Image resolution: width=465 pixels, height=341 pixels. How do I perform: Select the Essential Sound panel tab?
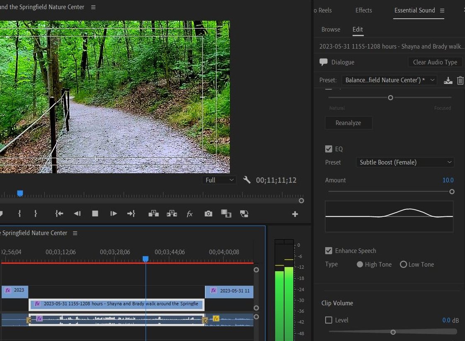(414, 10)
